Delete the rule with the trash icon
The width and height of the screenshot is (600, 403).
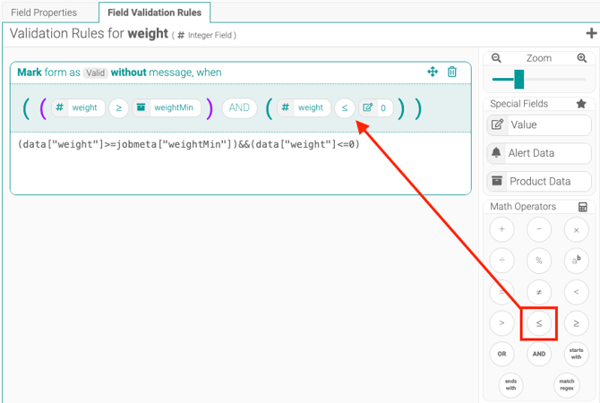point(452,72)
